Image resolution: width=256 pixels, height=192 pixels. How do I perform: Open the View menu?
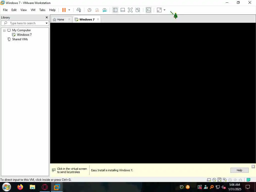(x=23, y=10)
